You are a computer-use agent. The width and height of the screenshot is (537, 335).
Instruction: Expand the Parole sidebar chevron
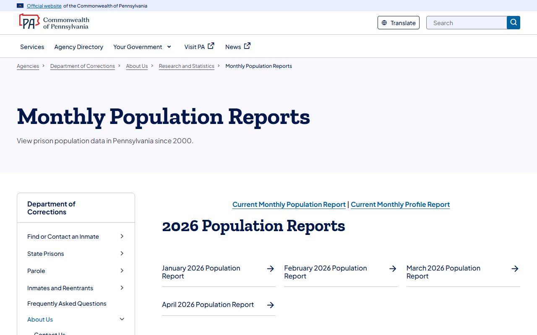pos(122,271)
